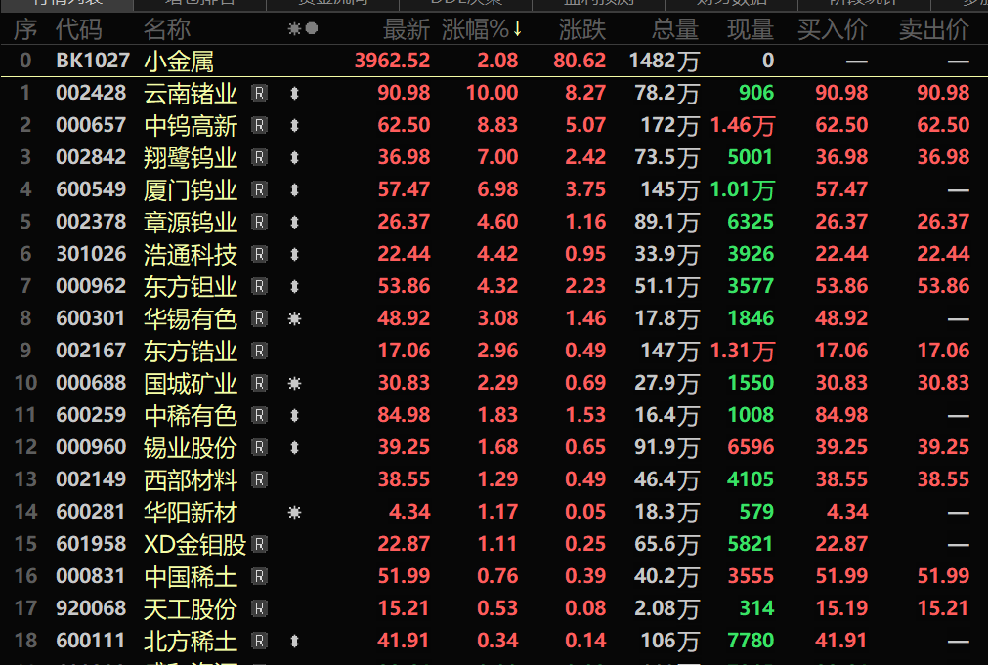This screenshot has width=988, height=665.
Task: Click the star marker icon in 华阳新材 row
Action: (294, 513)
